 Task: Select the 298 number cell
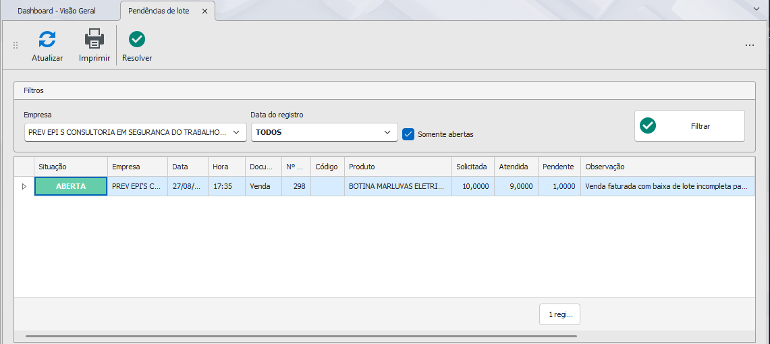(296, 186)
